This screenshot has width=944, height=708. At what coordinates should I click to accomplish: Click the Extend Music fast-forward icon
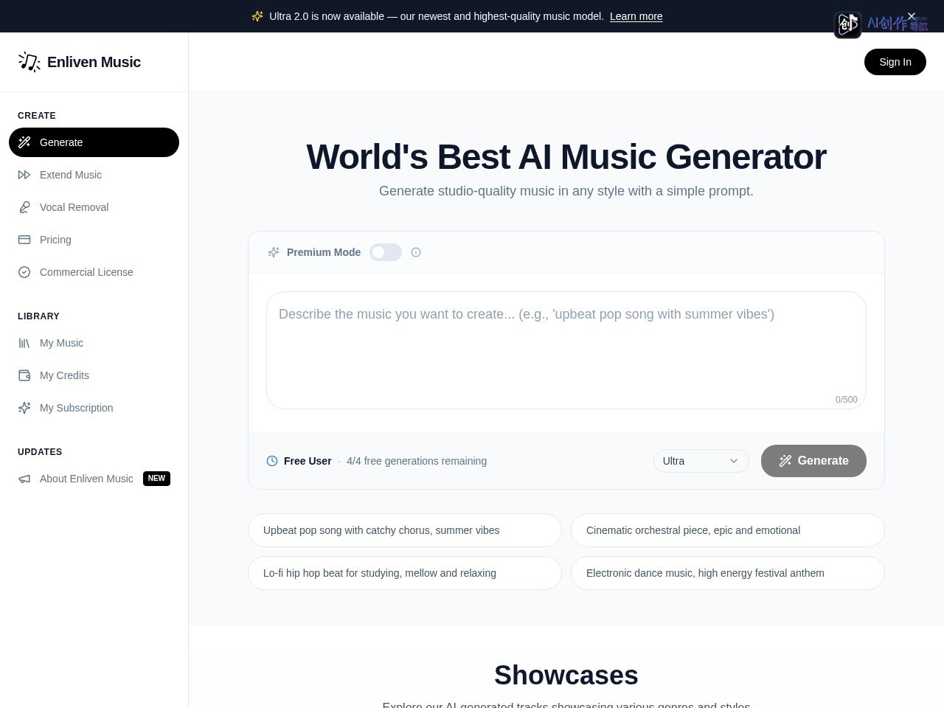tap(24, 175)
